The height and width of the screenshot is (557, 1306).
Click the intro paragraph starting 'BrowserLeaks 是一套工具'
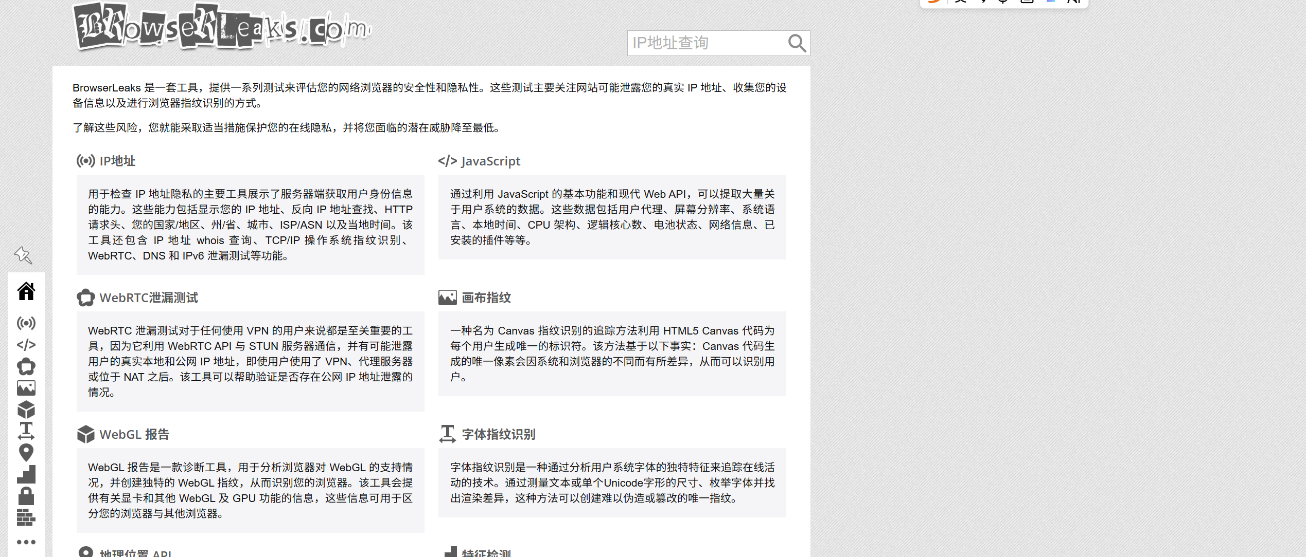430,95
